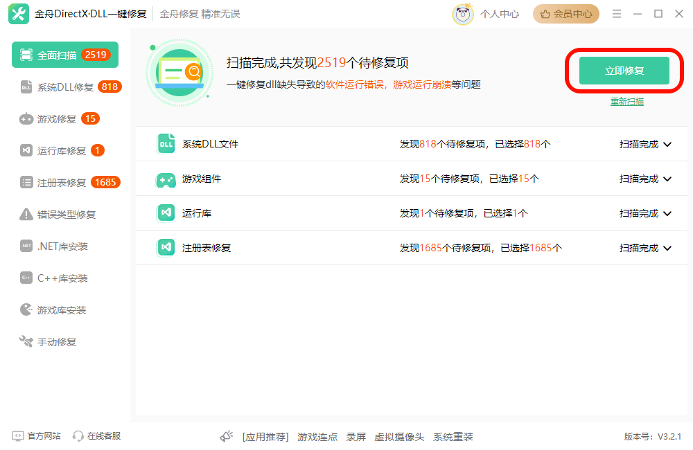Viewport: 693px width, 450px height.
Task: Click the gamepad icon in 游戏组件 row
Action: 166,179
